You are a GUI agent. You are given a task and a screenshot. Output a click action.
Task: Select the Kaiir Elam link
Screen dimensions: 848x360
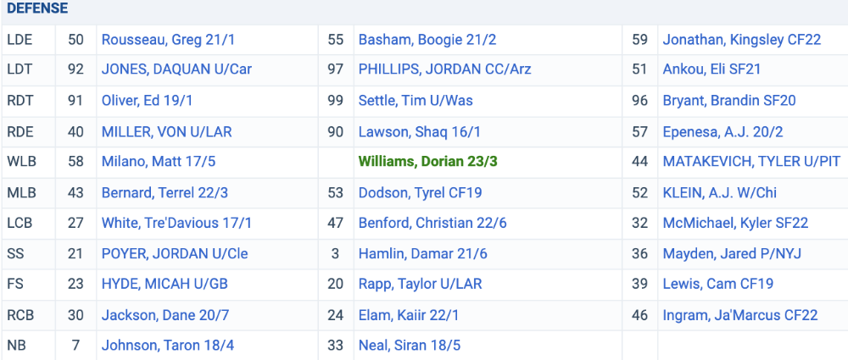tap(409, 315)
